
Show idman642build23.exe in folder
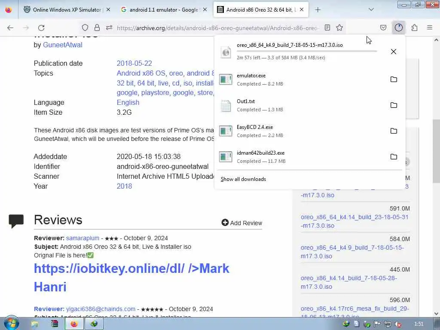[x=394, y=157]
